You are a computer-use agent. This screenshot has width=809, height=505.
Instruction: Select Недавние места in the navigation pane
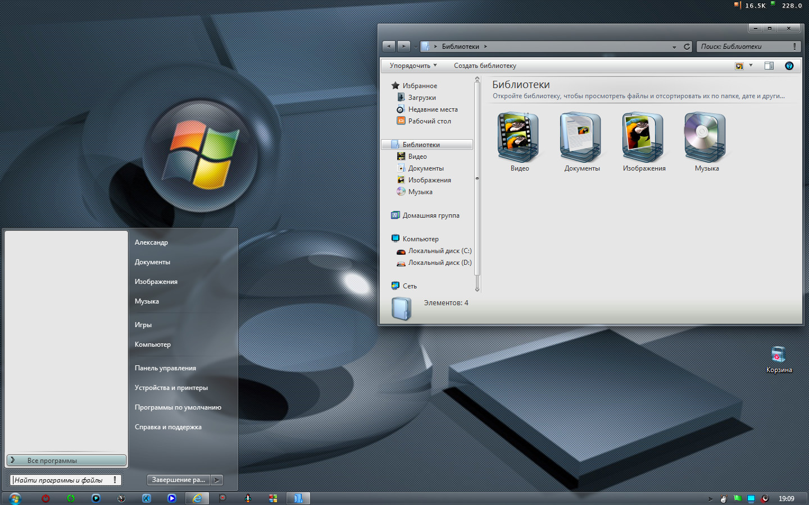click(427, 109)
